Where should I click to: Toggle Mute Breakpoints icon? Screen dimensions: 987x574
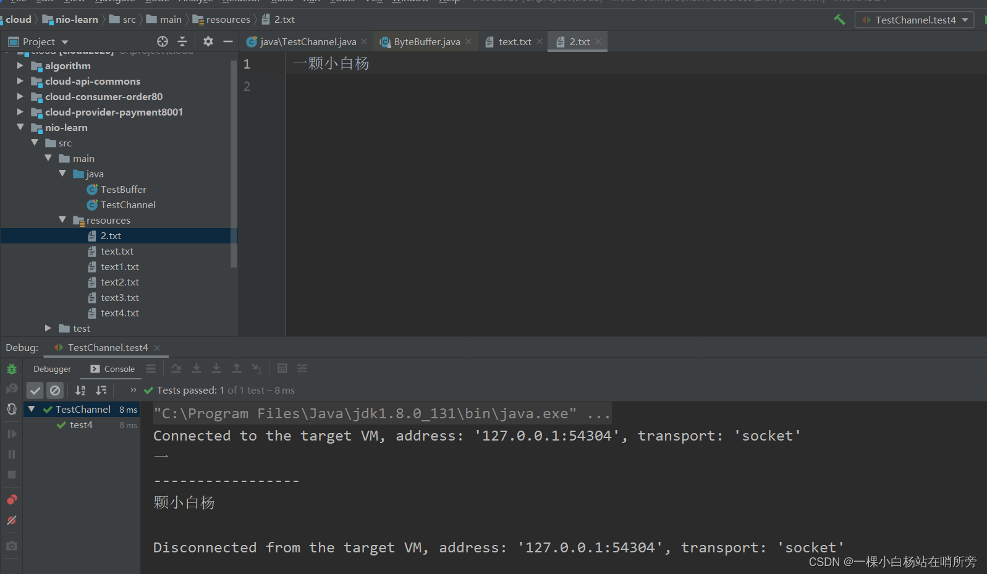click(x=12, y=520)
